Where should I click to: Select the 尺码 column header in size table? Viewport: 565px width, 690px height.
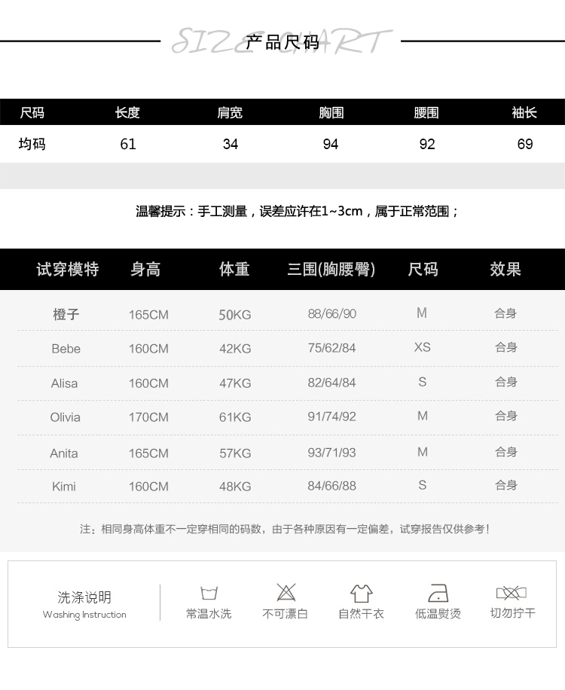point(32,113)
